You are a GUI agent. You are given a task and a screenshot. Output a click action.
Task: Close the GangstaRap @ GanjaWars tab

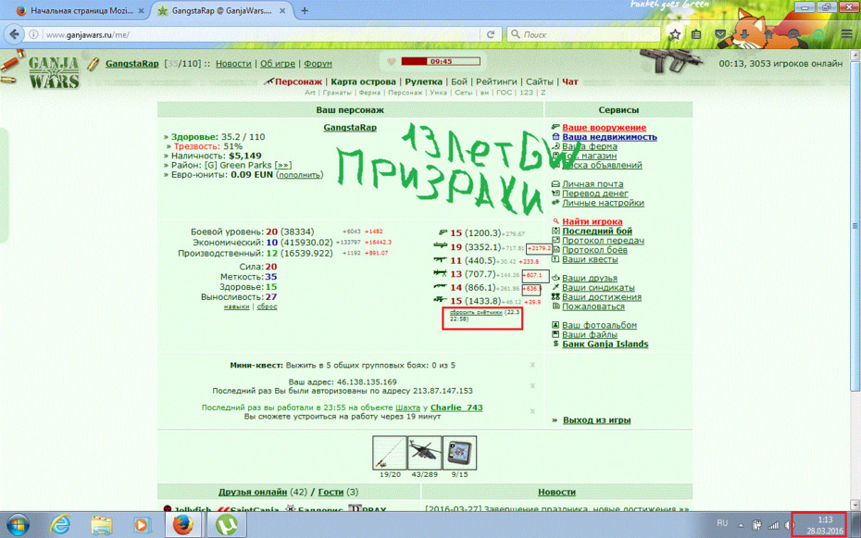point(282,10)
